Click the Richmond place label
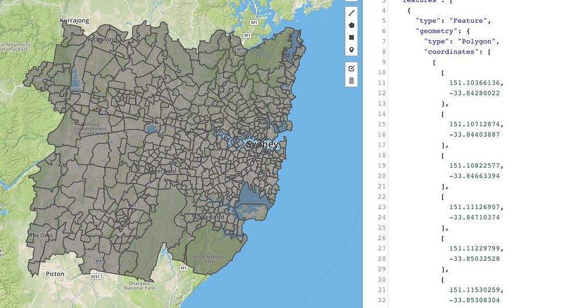This screenshot has height=308, width=582. pos(102,39)
